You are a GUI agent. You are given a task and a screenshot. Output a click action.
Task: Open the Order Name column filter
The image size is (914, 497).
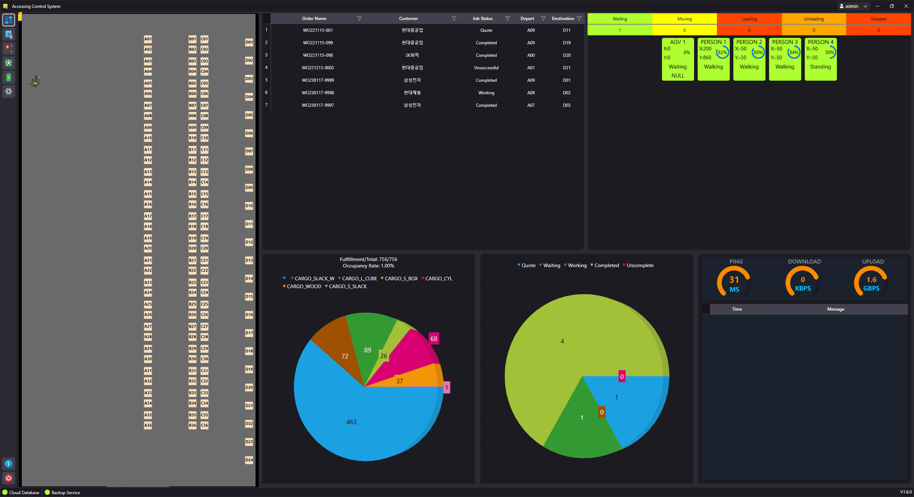click(x=359, y=19)
